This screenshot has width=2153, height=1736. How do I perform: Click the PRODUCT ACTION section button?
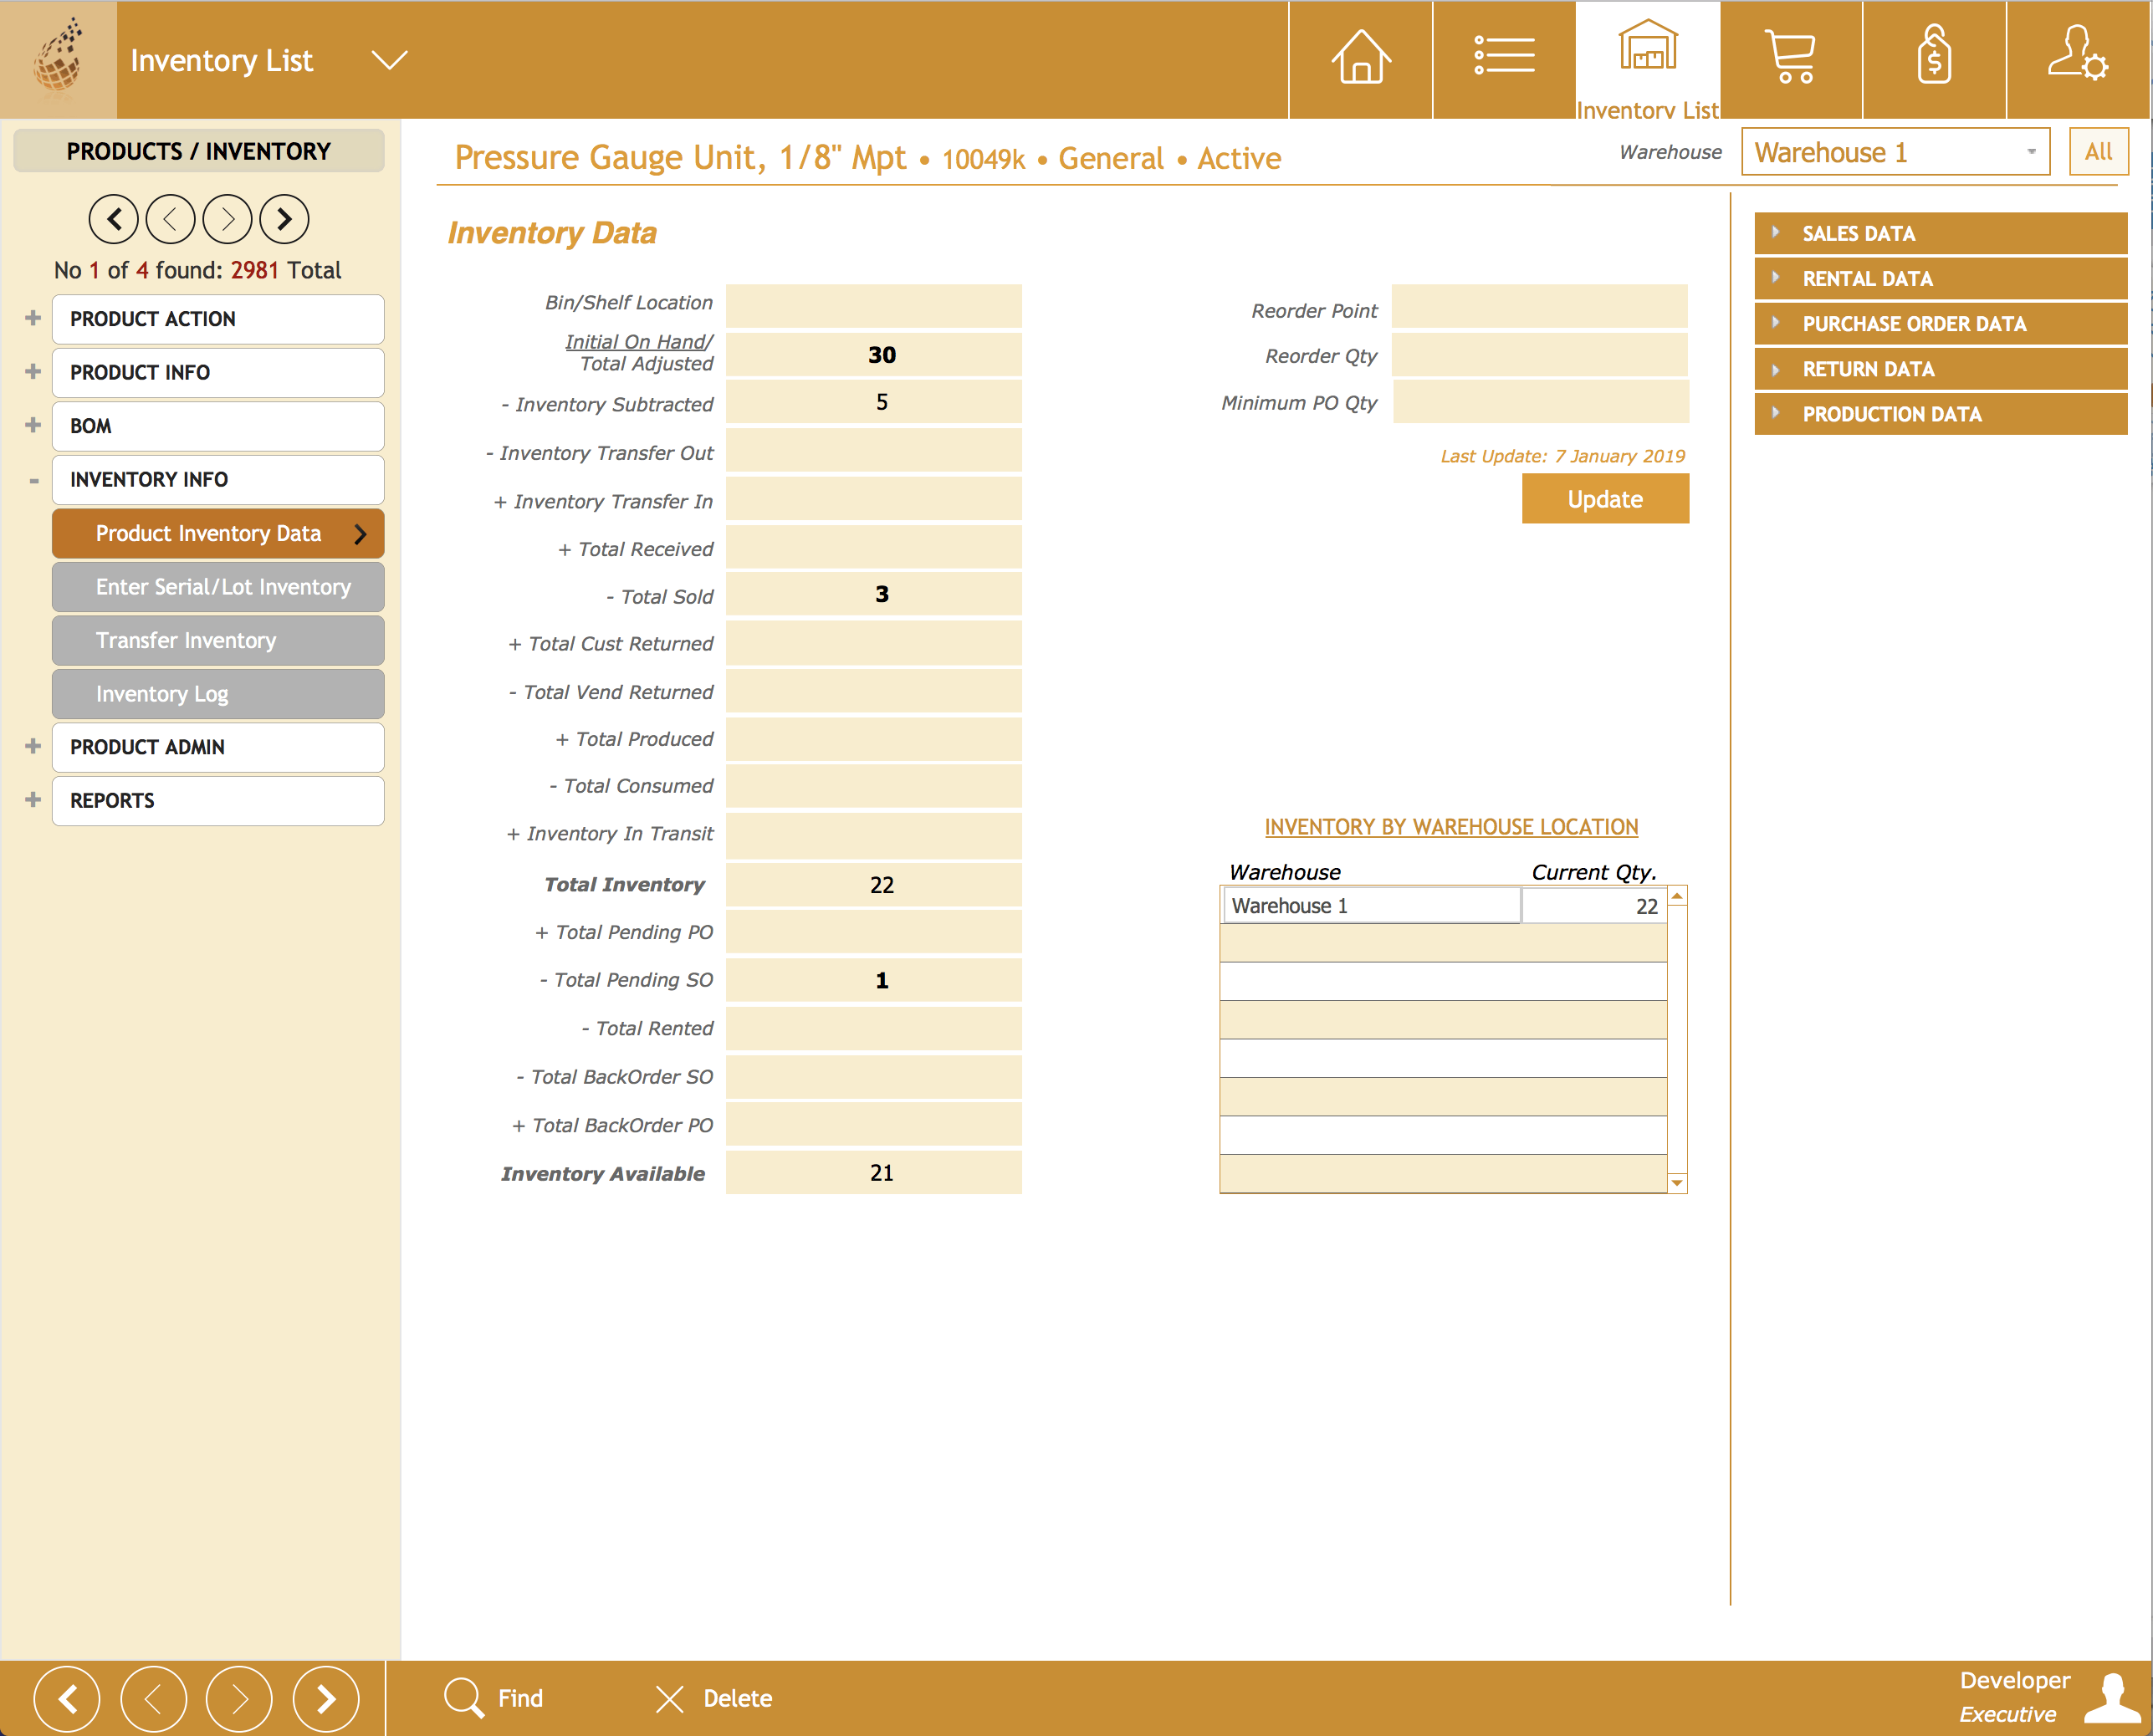218,319
